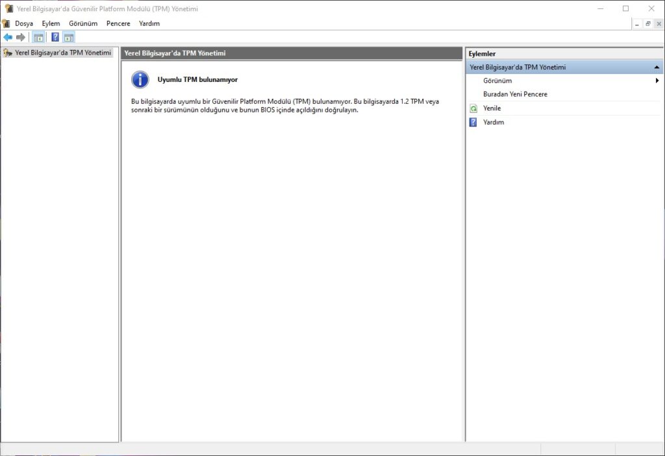Open the Dosya menu
Image resolution: width=665 pixels, height=456 pixels.
pyautogui.click(x=24, y=23)
